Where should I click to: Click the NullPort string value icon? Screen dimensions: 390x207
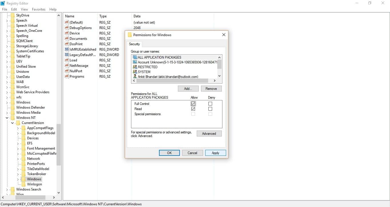(67, 71)
